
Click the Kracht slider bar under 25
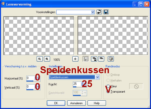tap(80, 87)
